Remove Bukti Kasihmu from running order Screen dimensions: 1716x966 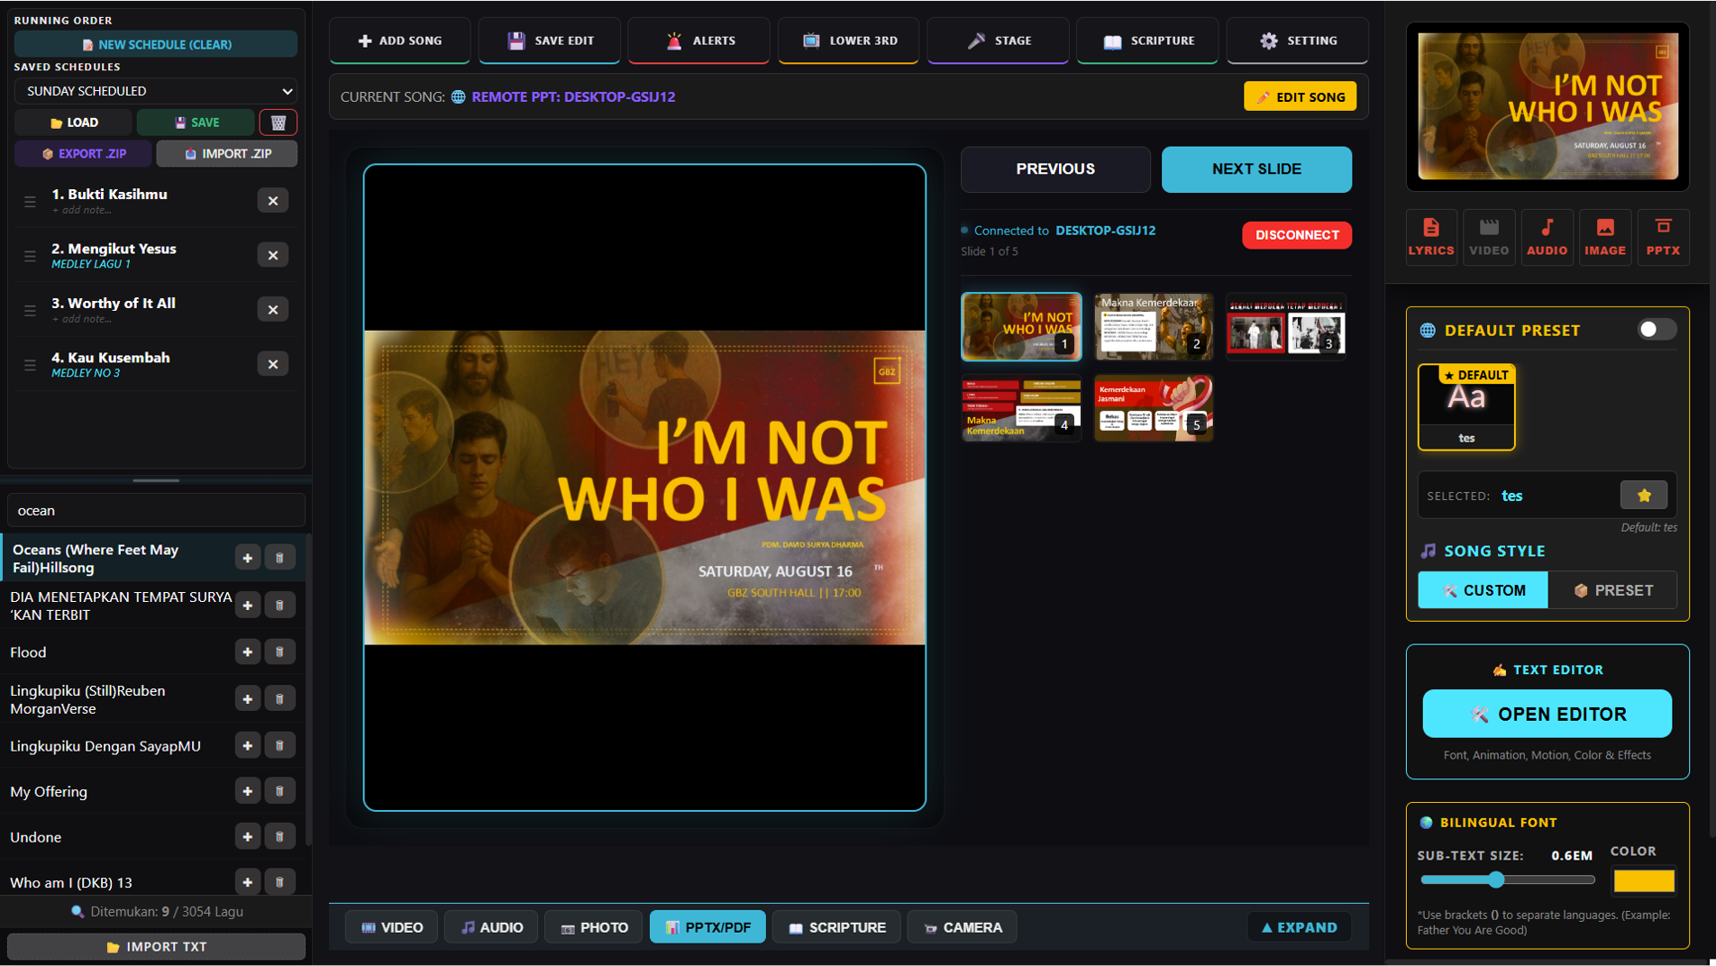point(272,201)
